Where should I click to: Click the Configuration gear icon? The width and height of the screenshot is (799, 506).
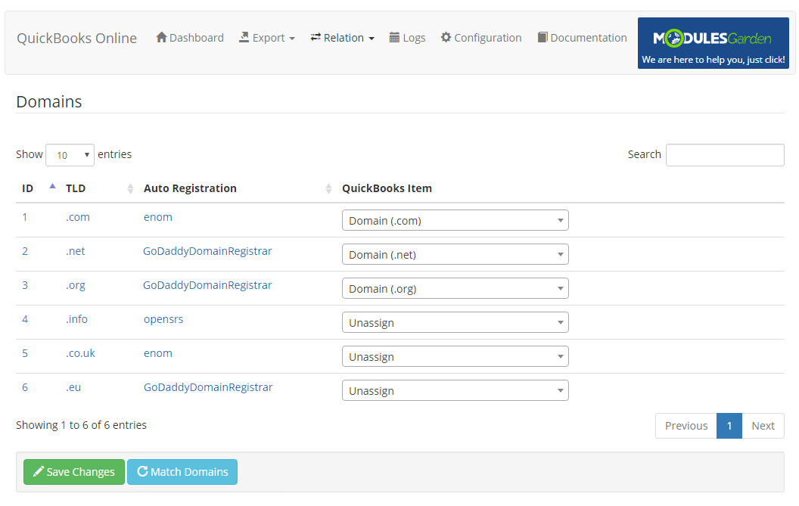[446, 37]
